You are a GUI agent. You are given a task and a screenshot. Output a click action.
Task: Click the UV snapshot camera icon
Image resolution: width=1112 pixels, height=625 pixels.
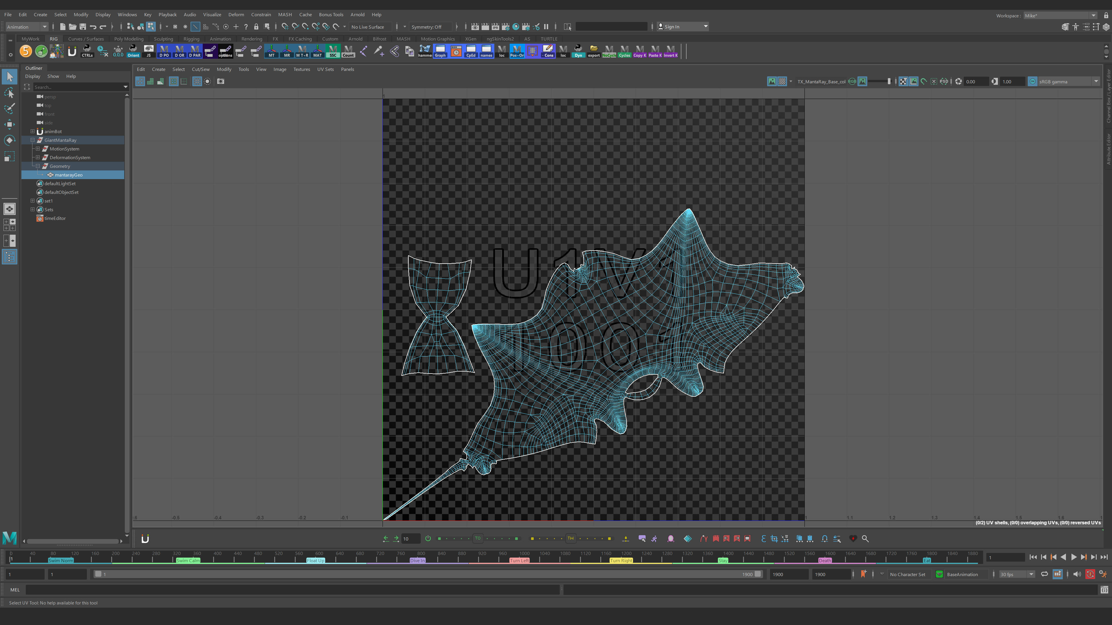tap(221, 82)
